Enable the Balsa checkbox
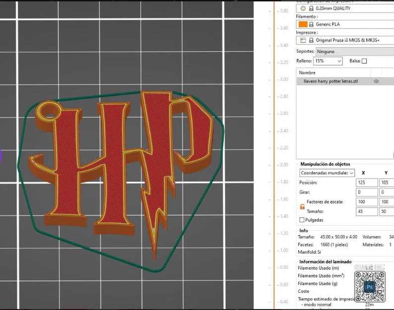394x310 pixels. (364, 61)
